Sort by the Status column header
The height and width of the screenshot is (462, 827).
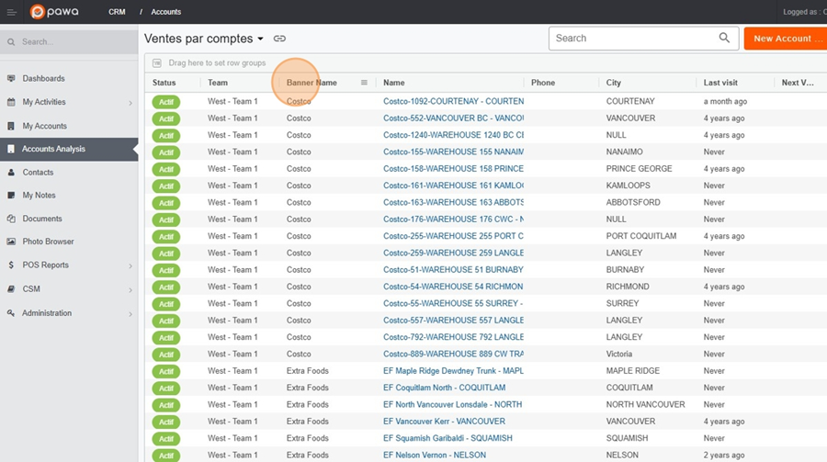(x=164, y=83)
